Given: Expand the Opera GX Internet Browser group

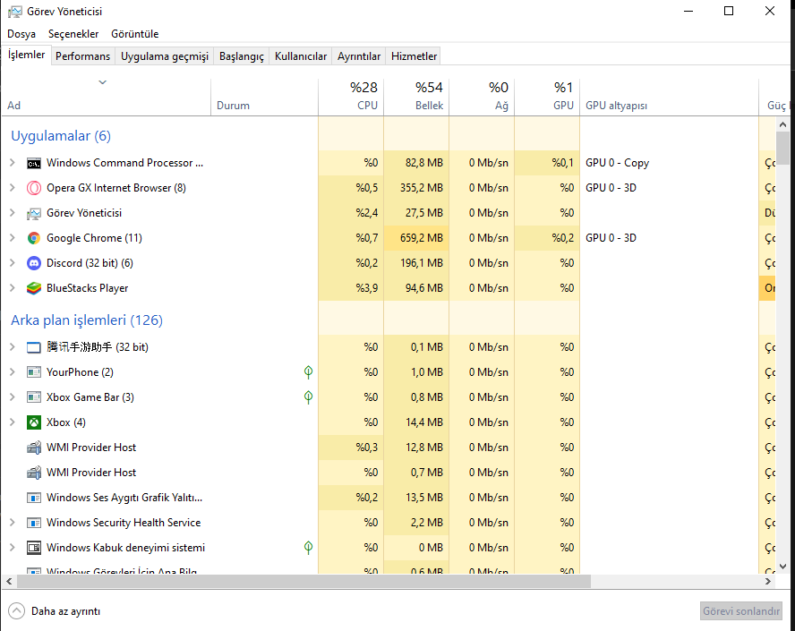Looking at the screenshot, I should [13, 188].
